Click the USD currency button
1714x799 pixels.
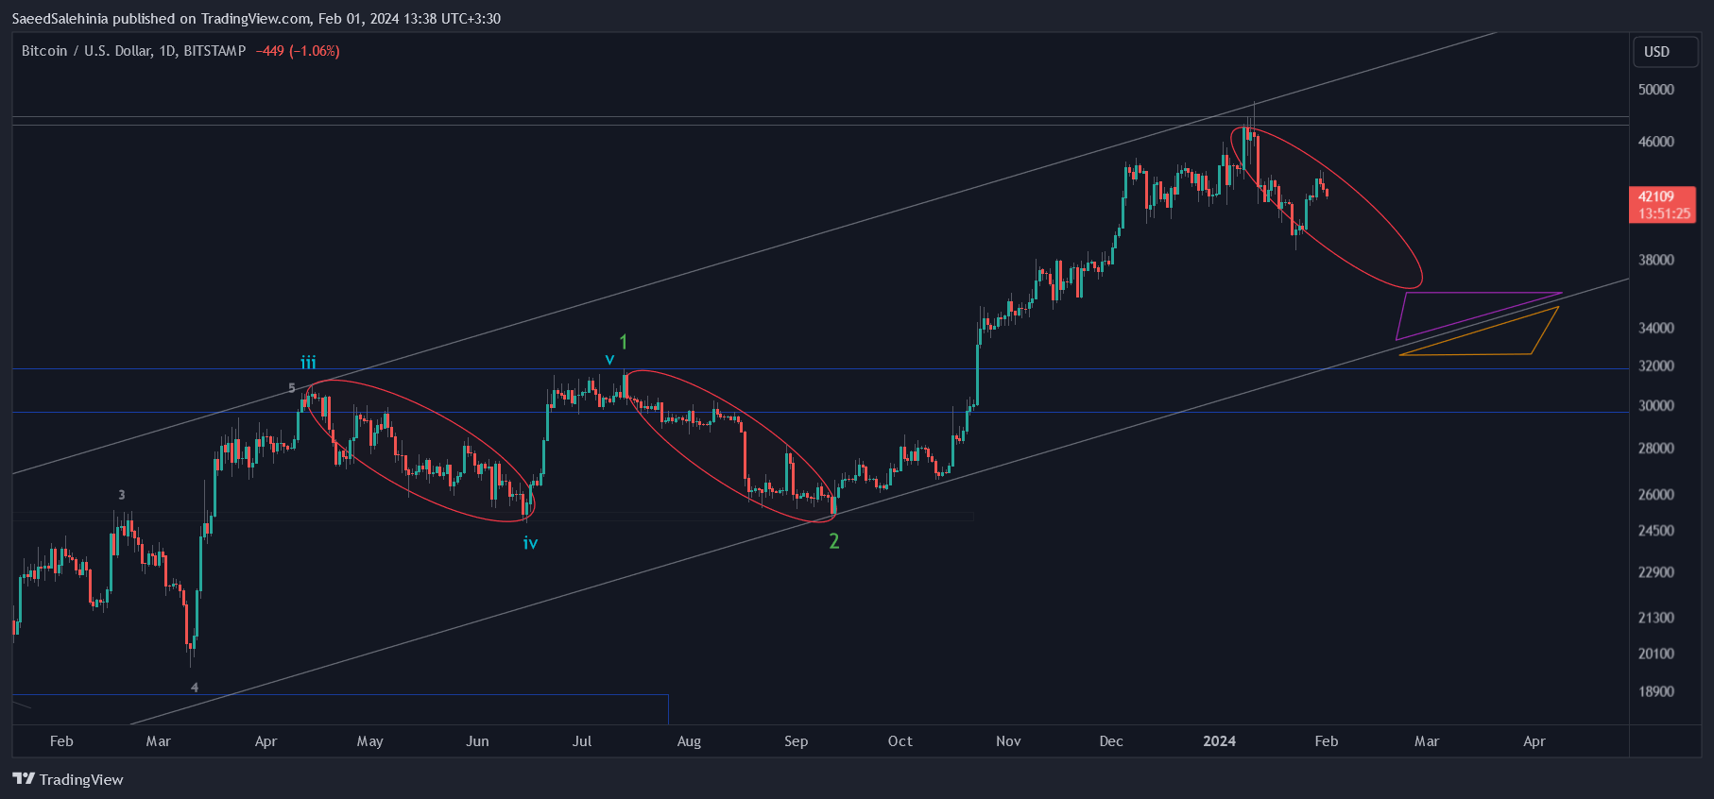point(1667,52)
